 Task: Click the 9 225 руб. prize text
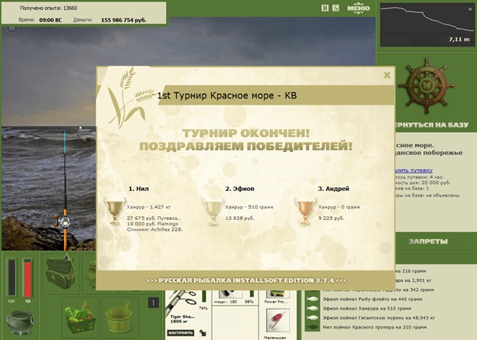[x=331, y=218]
